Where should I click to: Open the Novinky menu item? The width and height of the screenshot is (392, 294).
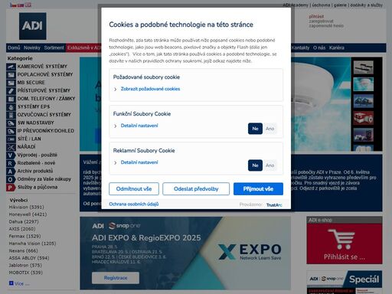32,47
